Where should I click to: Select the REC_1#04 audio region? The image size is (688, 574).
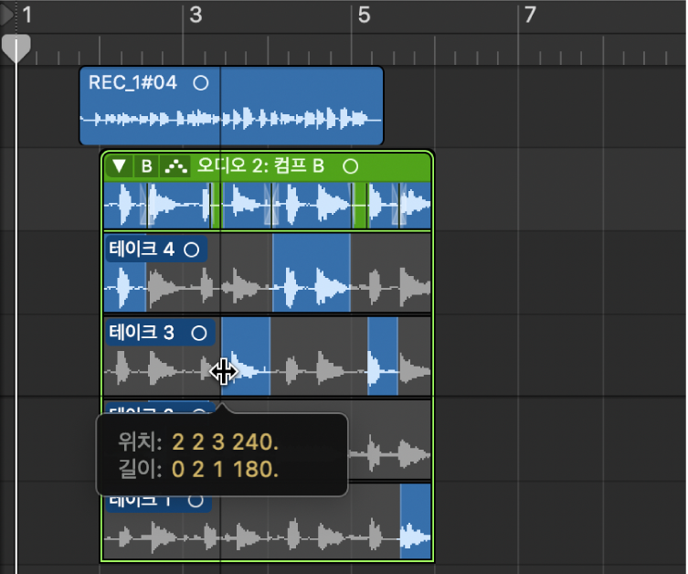231,106
